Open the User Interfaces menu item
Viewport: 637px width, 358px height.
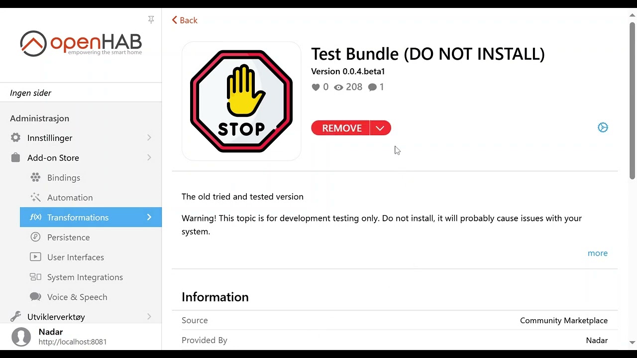[x=91, y=257]
